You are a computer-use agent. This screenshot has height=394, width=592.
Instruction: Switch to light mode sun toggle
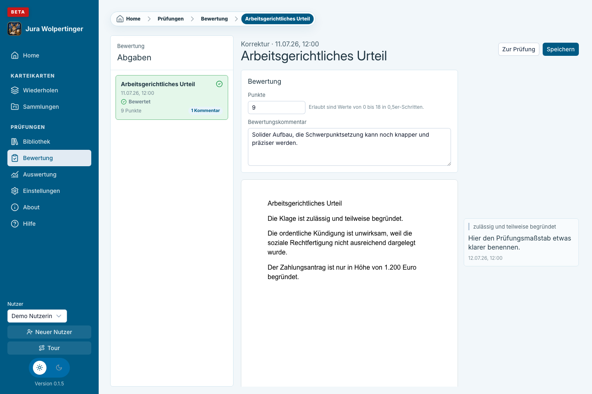[40, 368]
